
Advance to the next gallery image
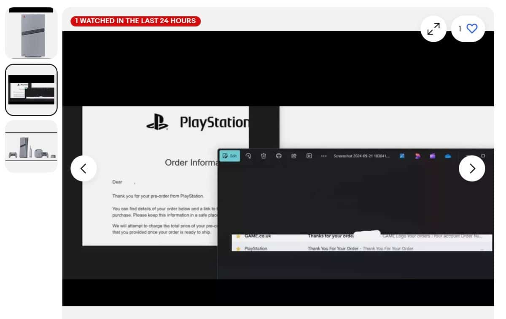(x=472, y=168)
